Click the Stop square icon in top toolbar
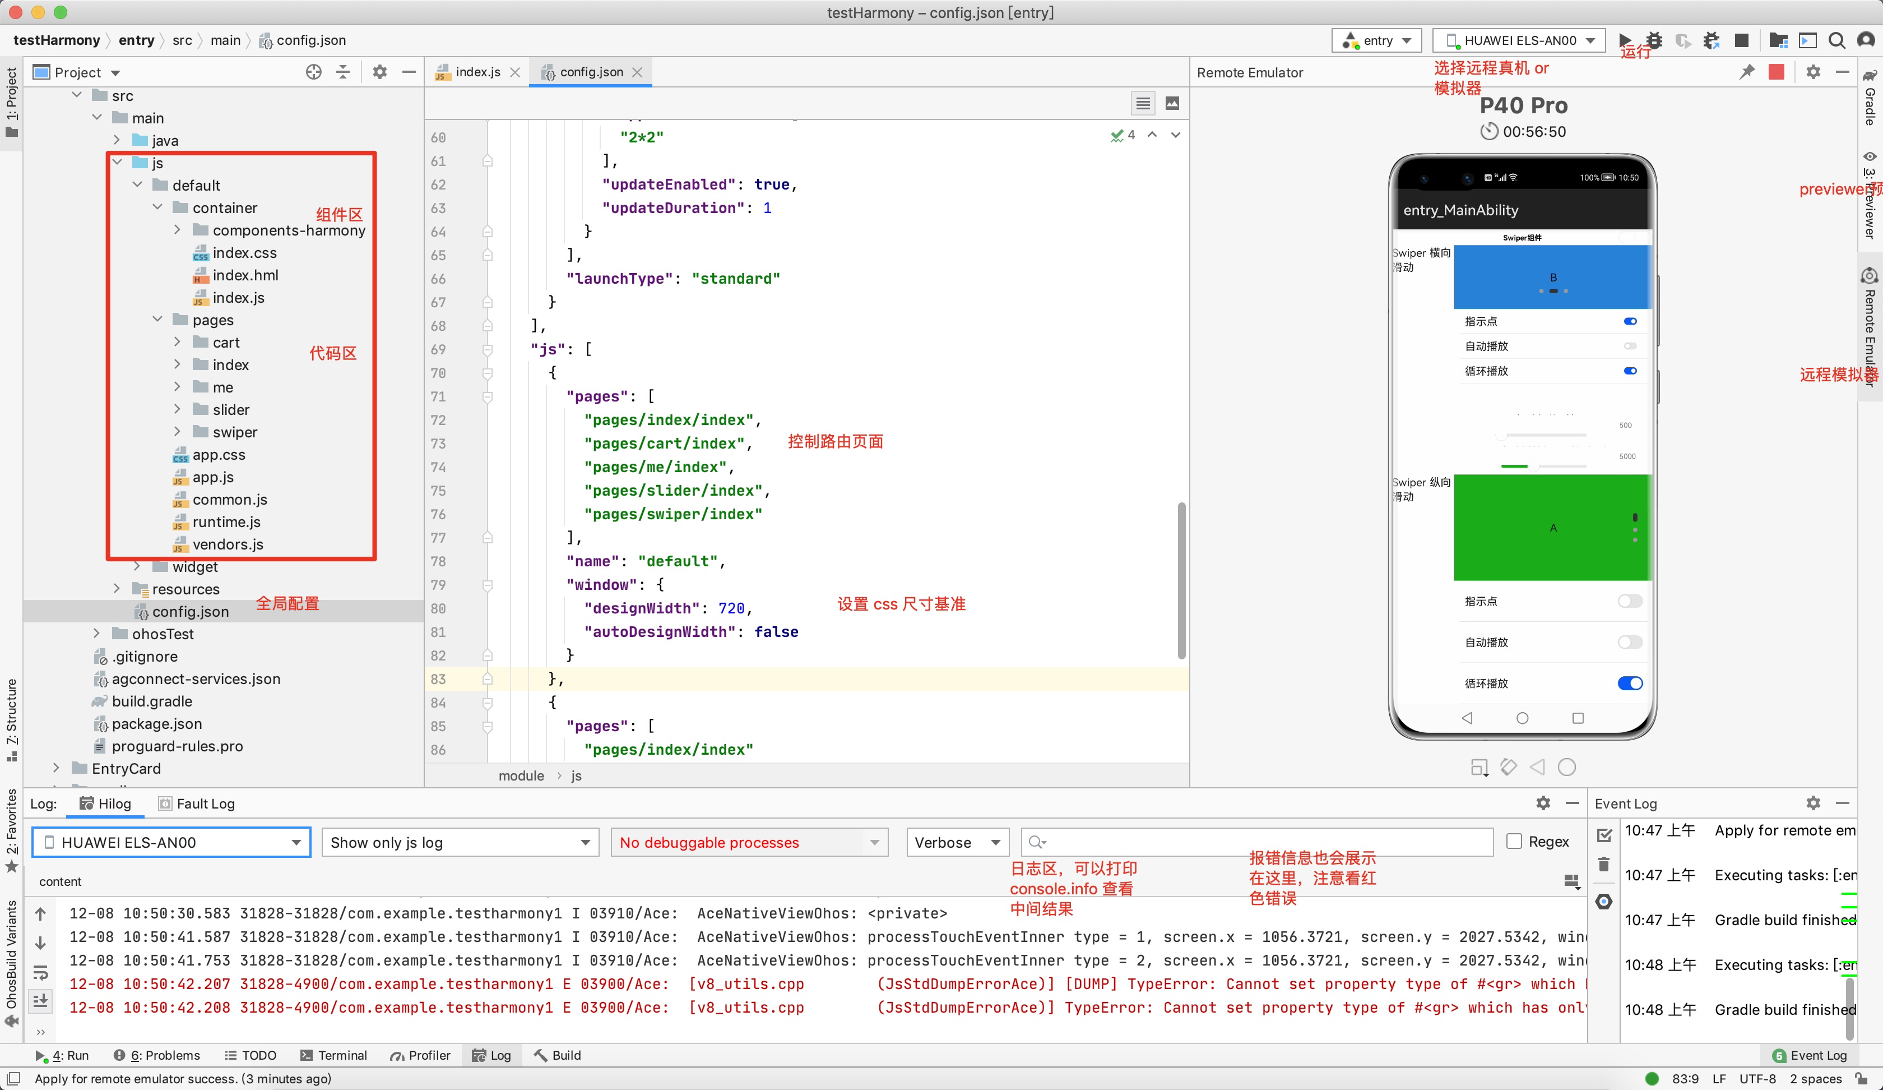 (1741, 40)
